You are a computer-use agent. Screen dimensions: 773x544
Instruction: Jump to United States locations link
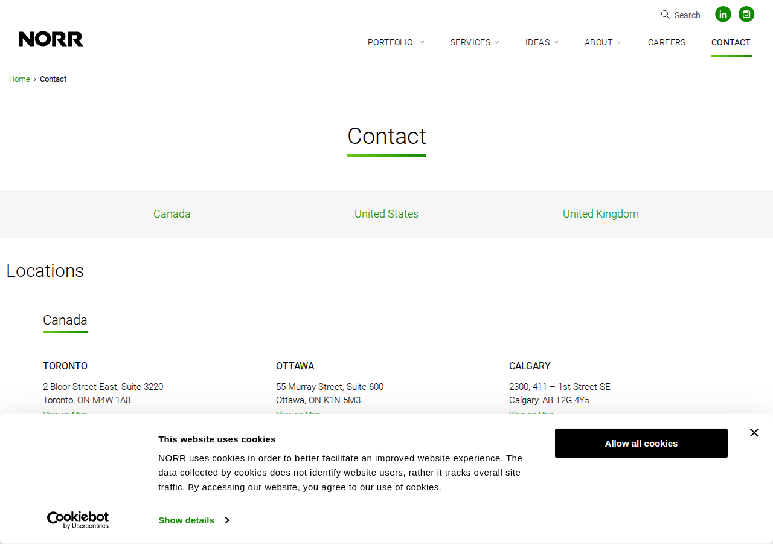click(x=386, y=214)
